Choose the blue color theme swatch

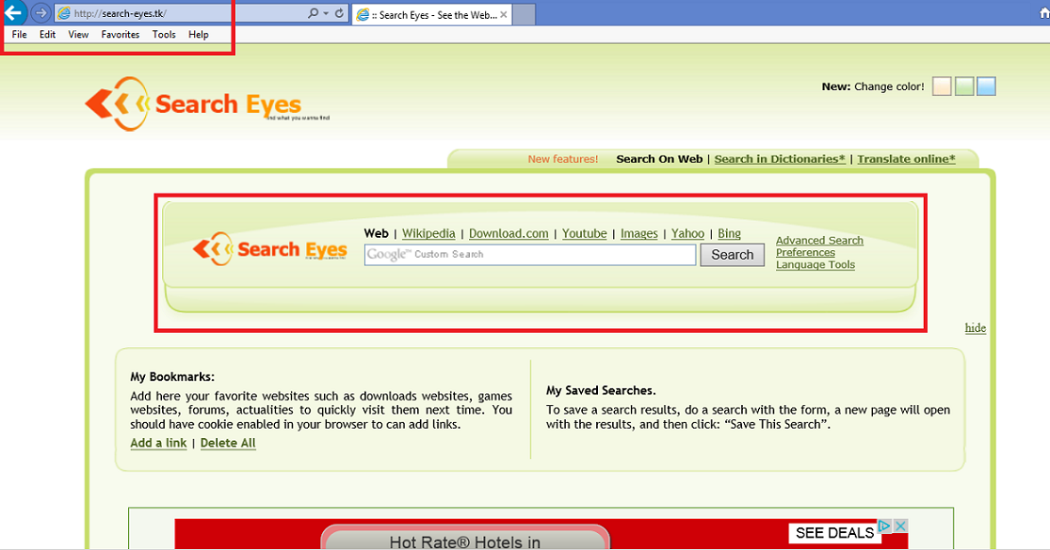coord(986,86)
